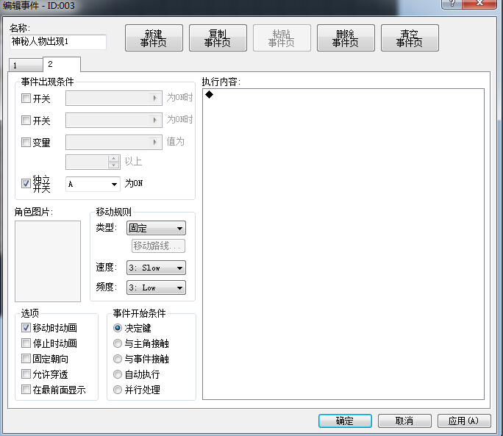The width and height of the screenshot is (503, 436).
Task: Edit the 名称 name field
Action: pyautogui.click(x=58, y=42)
